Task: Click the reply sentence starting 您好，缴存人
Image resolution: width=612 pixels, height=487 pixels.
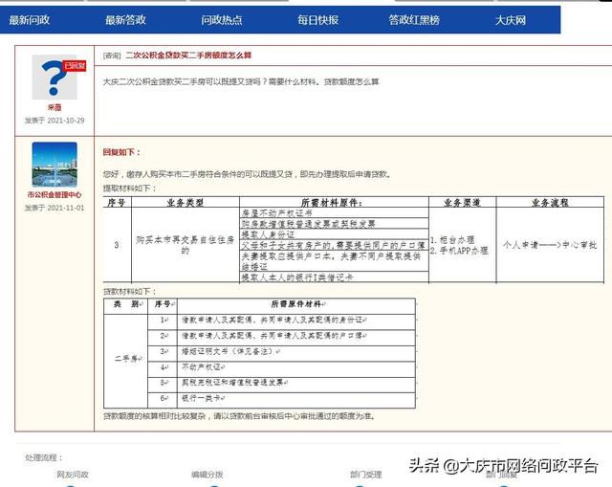Action: (247, 174)
